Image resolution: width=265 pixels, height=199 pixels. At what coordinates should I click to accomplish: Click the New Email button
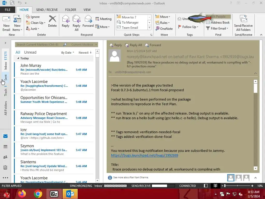tap(6, 23)
